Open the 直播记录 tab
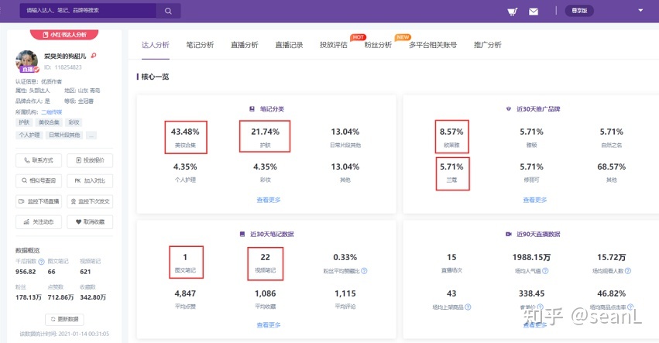 (x=289, y=45)
